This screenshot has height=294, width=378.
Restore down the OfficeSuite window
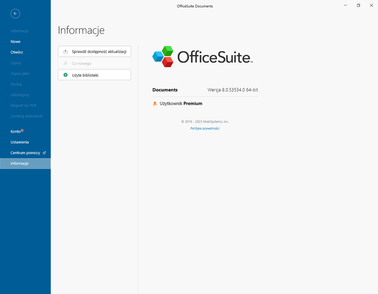[x=359, y=5]
